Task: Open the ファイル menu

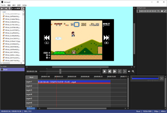Action: pos(3,5)
